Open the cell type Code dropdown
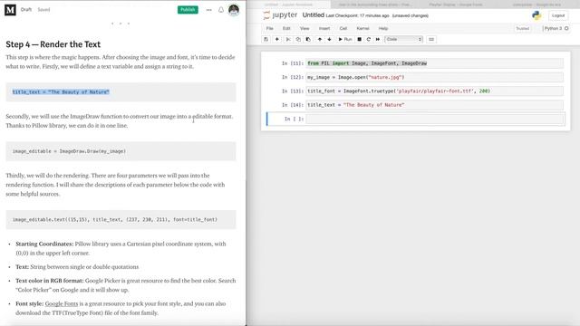The height and width of the screenshot is (326, 580). point(403,39)
